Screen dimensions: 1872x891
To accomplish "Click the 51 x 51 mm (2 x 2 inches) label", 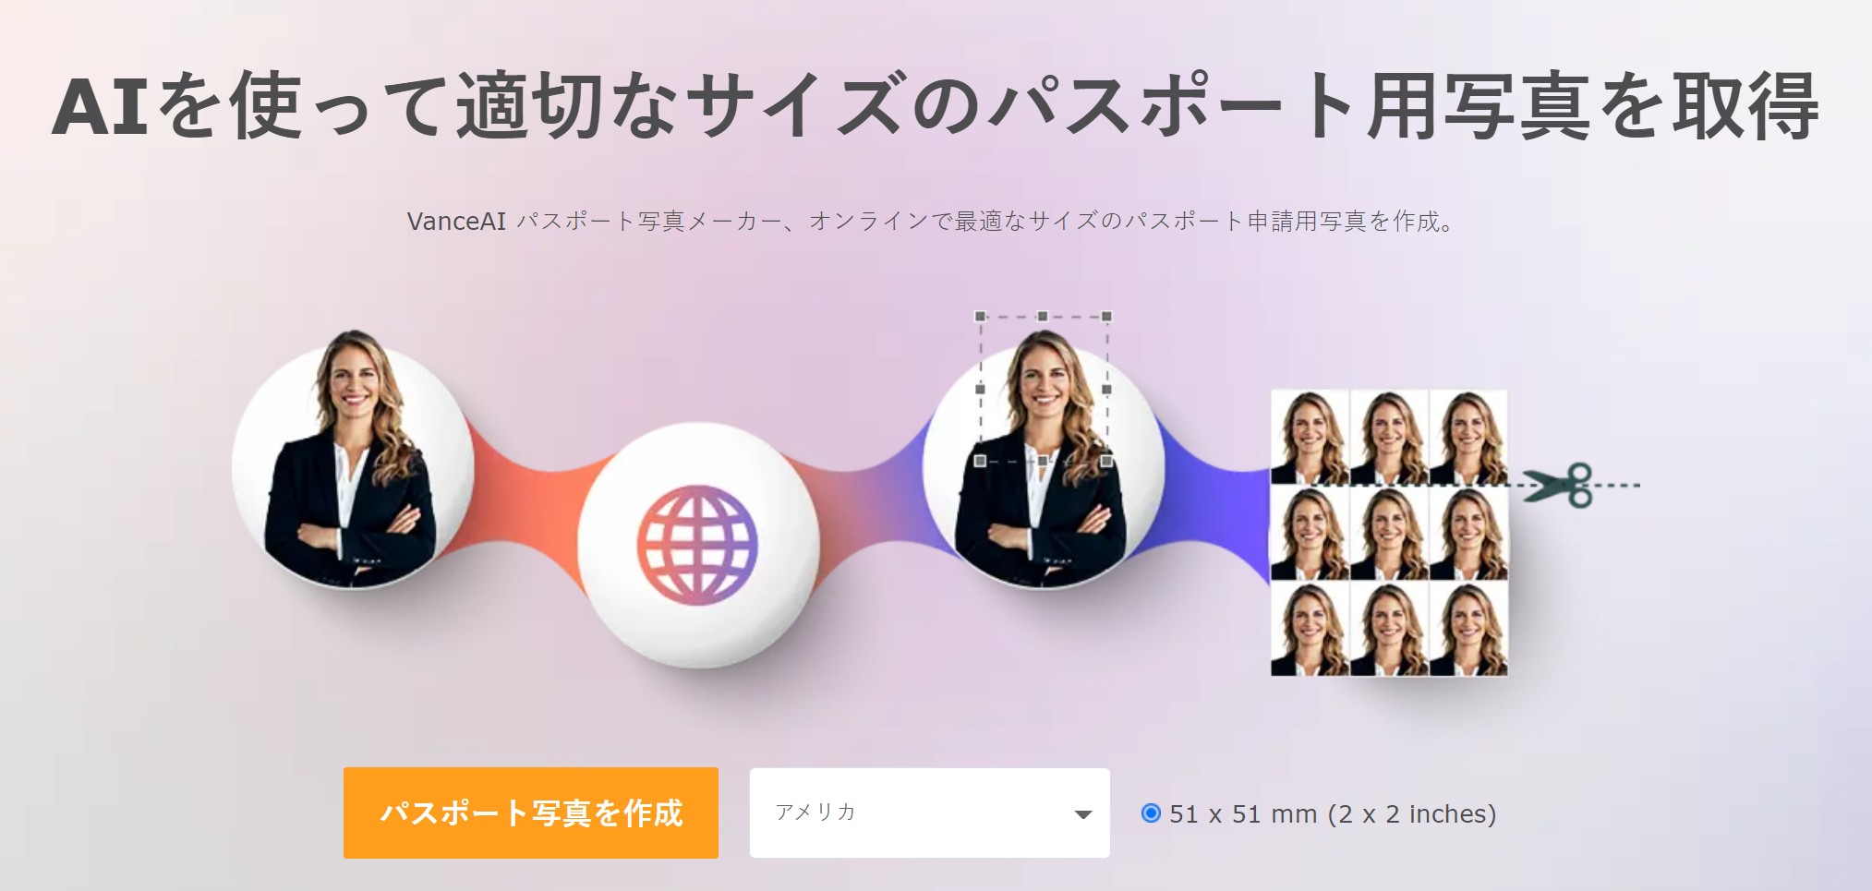I will [1333, 813].
